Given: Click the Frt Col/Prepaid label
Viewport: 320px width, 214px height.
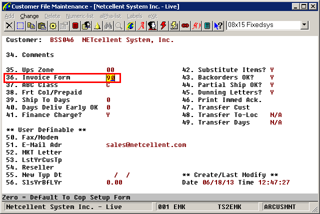Looking at the screenshot, I should (52, 92).
